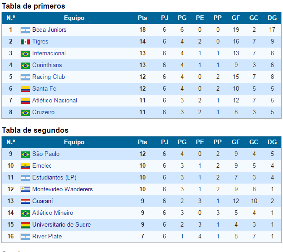Screen dimensions: 283x252
Task: Open the Internacional team link
Action: [x=49, y=53]
